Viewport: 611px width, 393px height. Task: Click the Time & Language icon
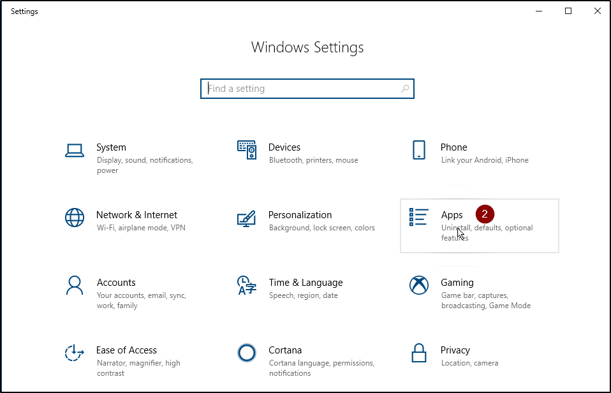pyautogui.click(x=247, y=285)
